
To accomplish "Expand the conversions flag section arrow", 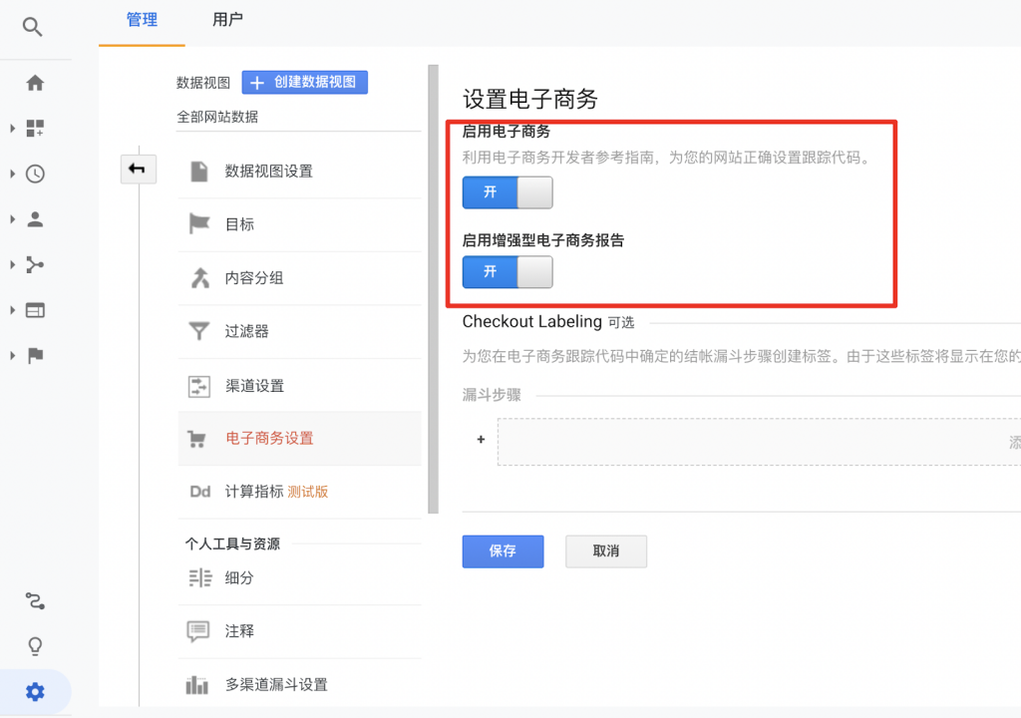I will click(x=10, y=355).
